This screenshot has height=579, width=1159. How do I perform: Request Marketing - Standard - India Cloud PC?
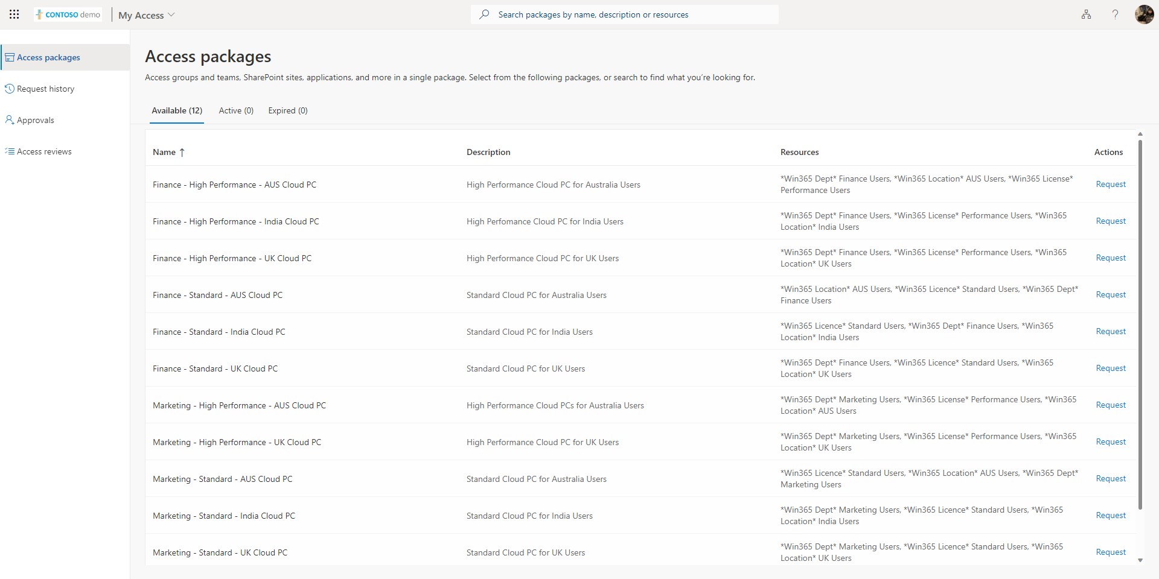coord(1110,514)
